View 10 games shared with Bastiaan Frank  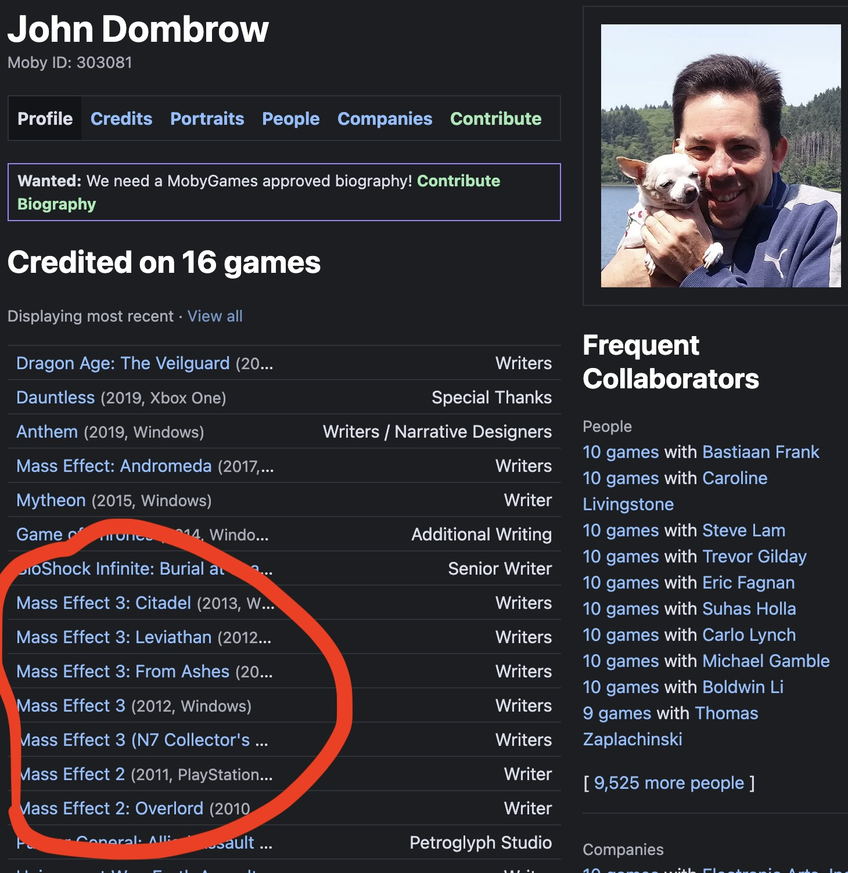point(621,452)
